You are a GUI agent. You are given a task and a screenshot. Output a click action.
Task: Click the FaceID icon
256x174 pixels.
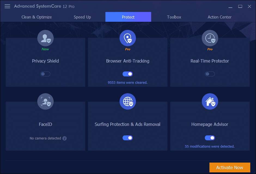(45, 101)
